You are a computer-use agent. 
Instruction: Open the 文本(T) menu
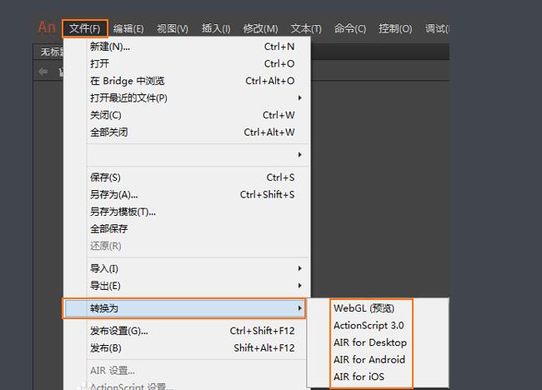[x=306, y=28]
